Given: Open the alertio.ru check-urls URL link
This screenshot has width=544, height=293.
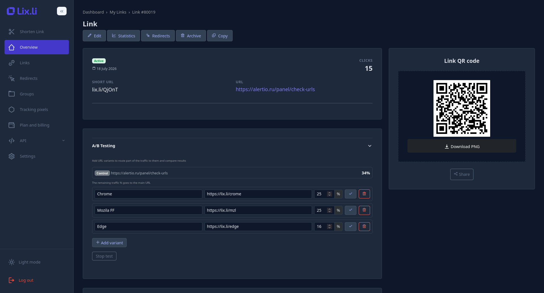Looking at the screenshot, I should pyautogui.click(x=275, y=89).
